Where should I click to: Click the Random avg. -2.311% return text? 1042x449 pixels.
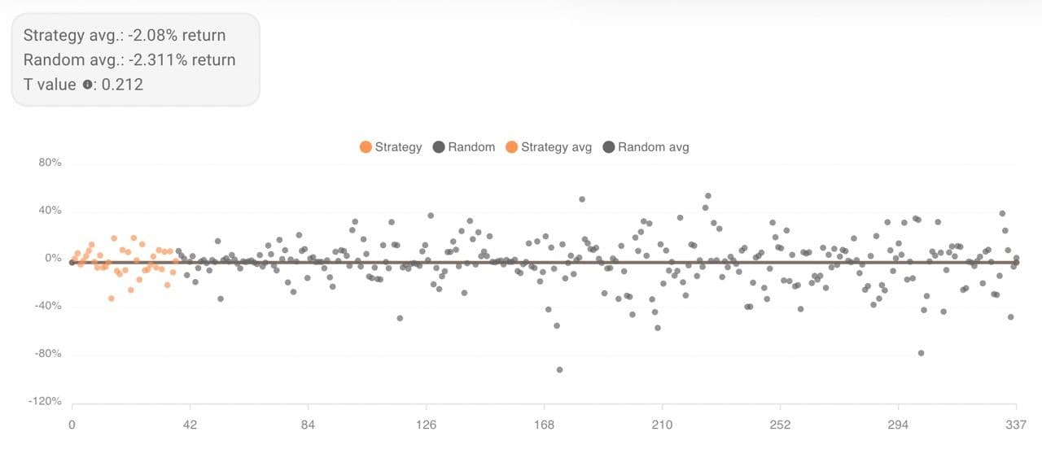click(x=129, y=59)
